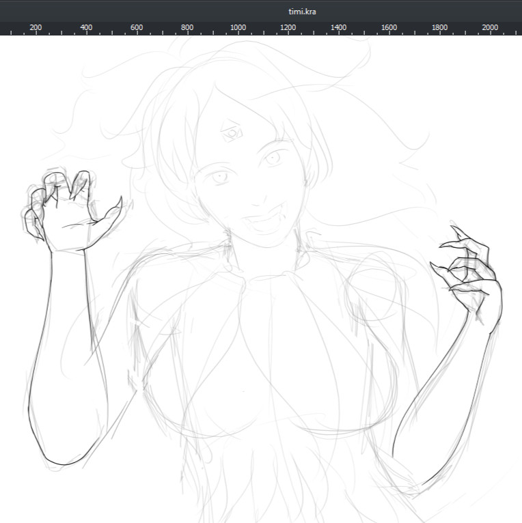Click the 400 mark on the horizontal ruler

point(86,27)
